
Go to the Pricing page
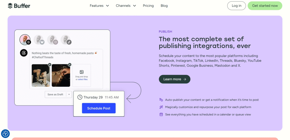click(x=148, y=6)
